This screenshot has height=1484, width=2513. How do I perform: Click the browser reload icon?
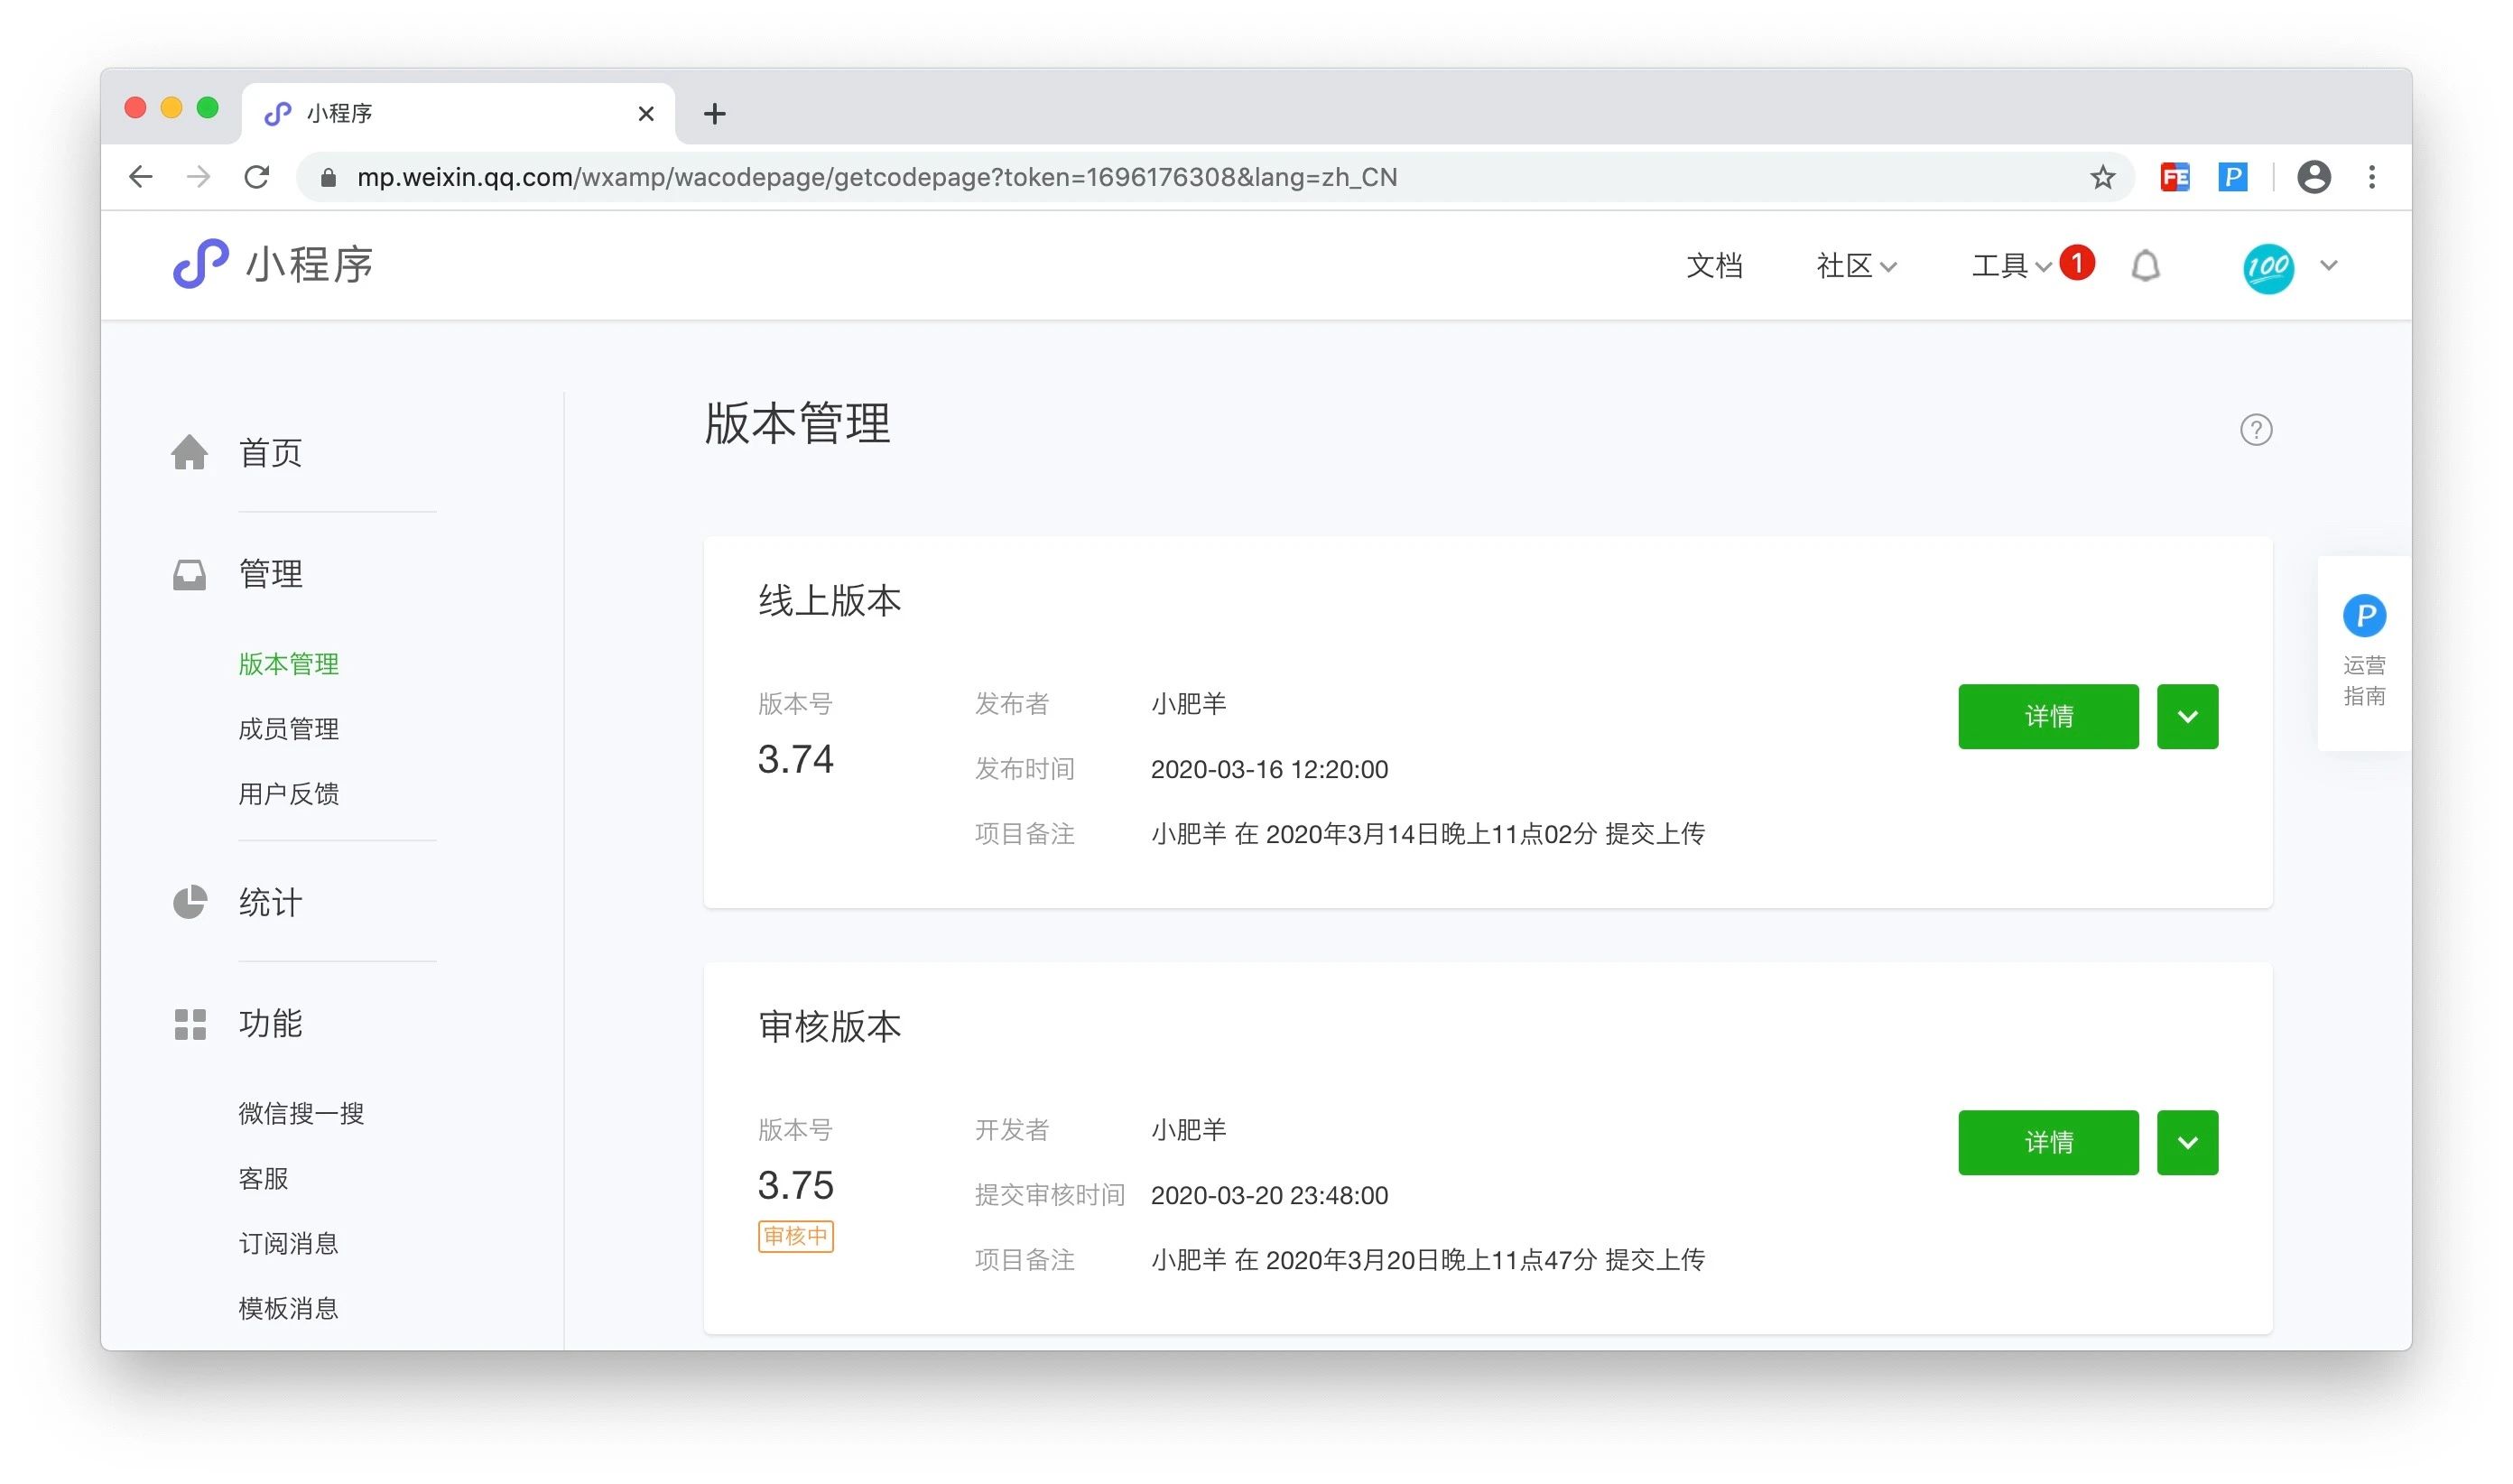[x=257, y=177]
